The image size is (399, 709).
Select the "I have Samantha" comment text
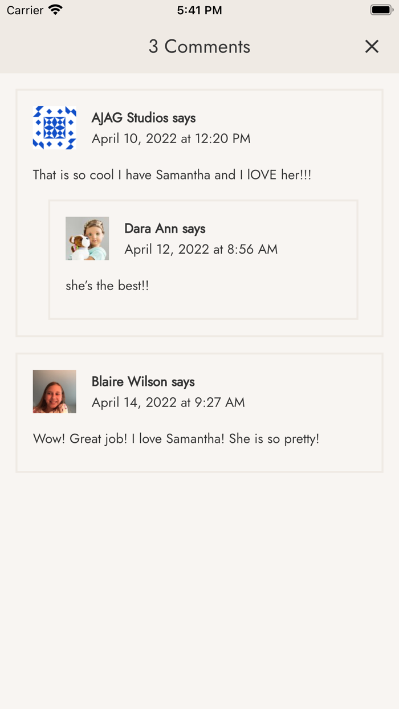coord(172,175)
